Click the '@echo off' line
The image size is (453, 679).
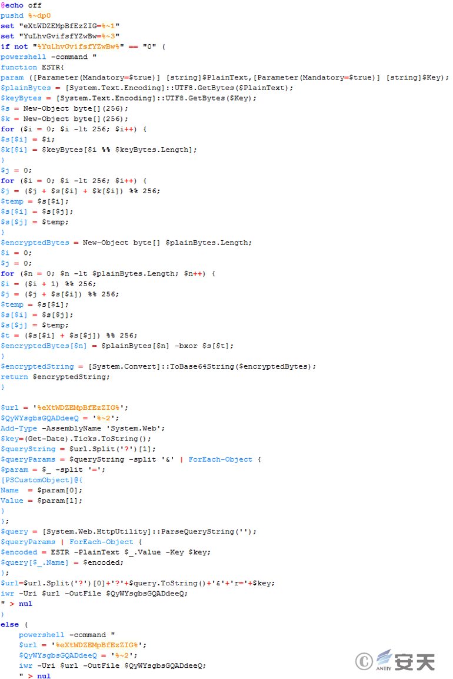[x=21, y=5]
